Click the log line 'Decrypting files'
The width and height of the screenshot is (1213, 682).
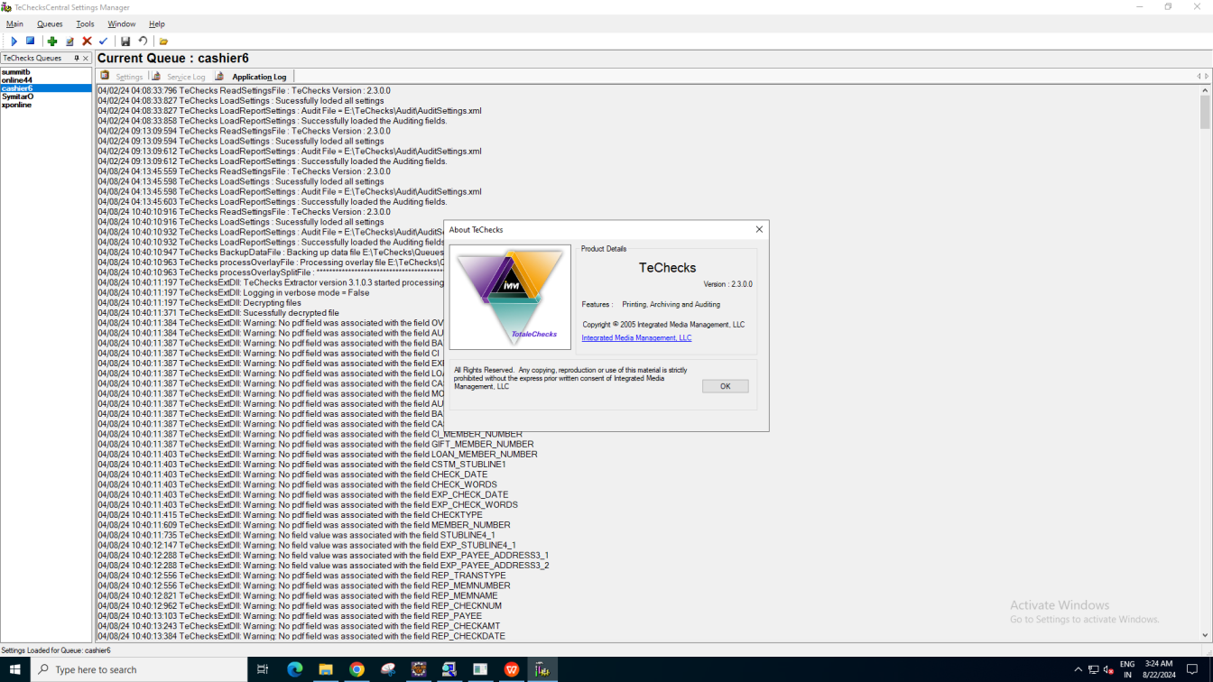tap(199, 303)
